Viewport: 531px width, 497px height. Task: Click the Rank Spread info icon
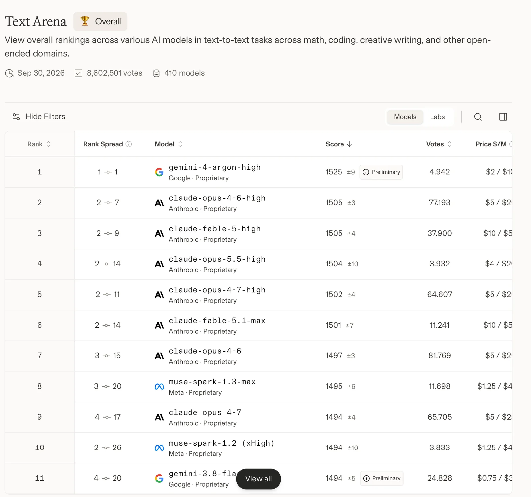click(x=129, y=144)
